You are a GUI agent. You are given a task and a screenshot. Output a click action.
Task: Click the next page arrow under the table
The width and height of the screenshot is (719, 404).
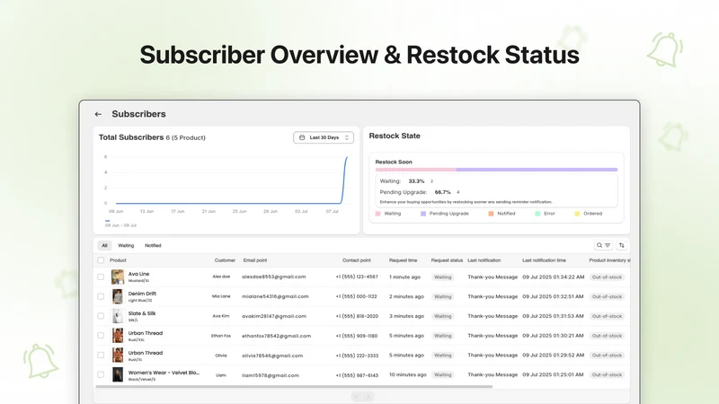coord(368,397)
